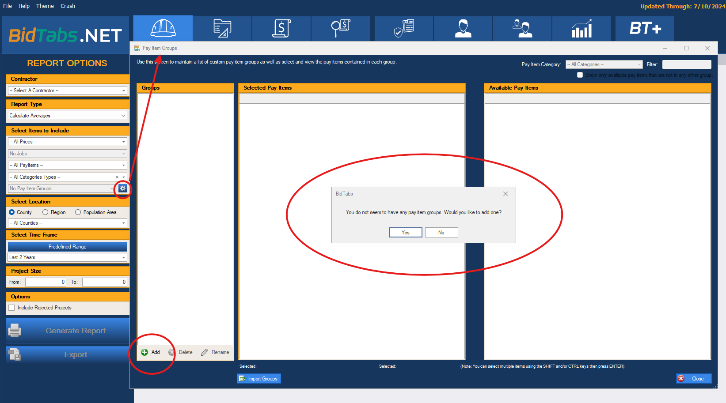Click the green Add group button

tap(151, 352)
